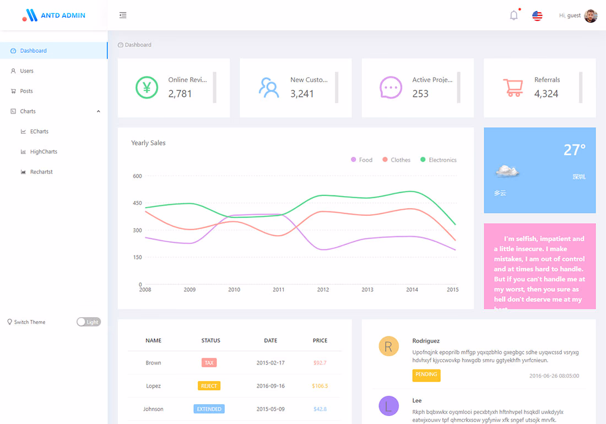Click the cloud weather icon
Screen dimensions: 606x424
pyautogui.click(x=507, y=170)
